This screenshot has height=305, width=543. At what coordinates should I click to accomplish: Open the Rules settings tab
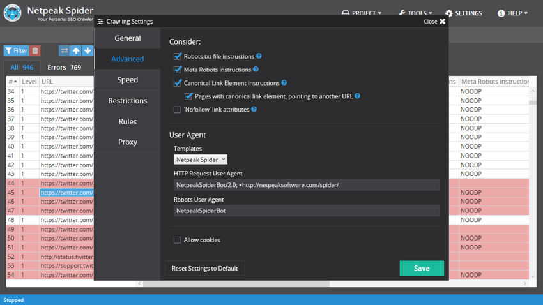click(127, 121)
